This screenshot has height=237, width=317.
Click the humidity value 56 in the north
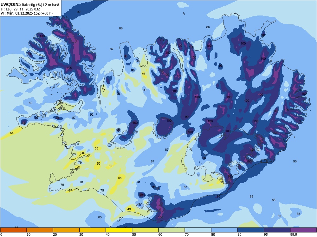tap(143, 74)
